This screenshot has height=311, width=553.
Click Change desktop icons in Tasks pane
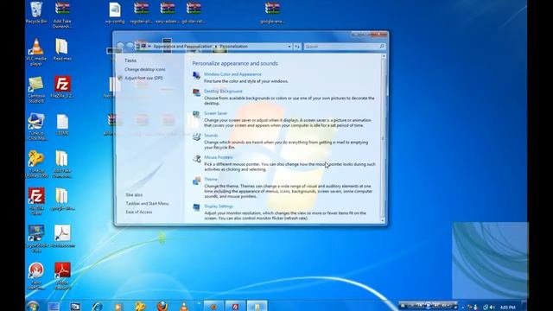click(144, 69)
